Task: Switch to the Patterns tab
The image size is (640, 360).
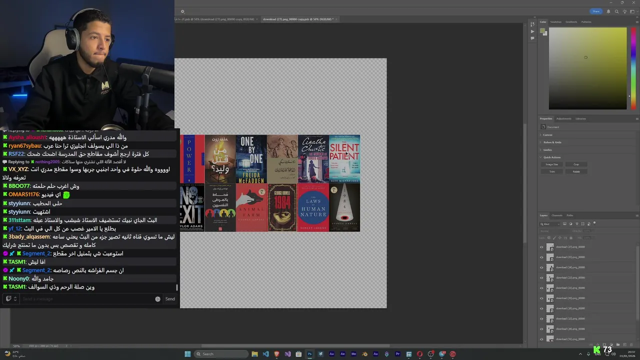Action: [x=586, y=22]
